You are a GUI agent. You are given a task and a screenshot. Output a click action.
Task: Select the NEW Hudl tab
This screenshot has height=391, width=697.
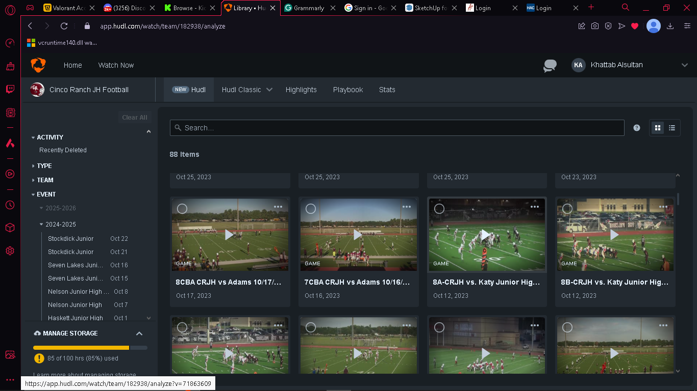(x=189, y=90)
